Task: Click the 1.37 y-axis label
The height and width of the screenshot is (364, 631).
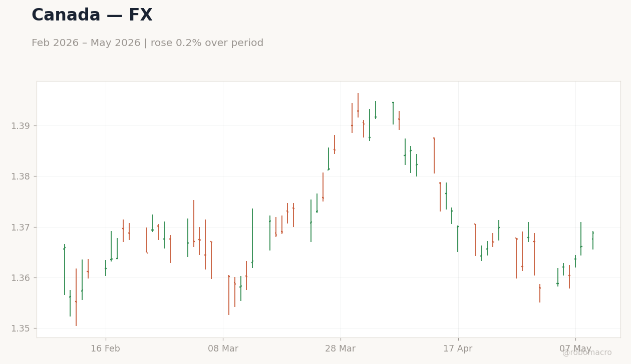Action: click(x=21, y=227)
